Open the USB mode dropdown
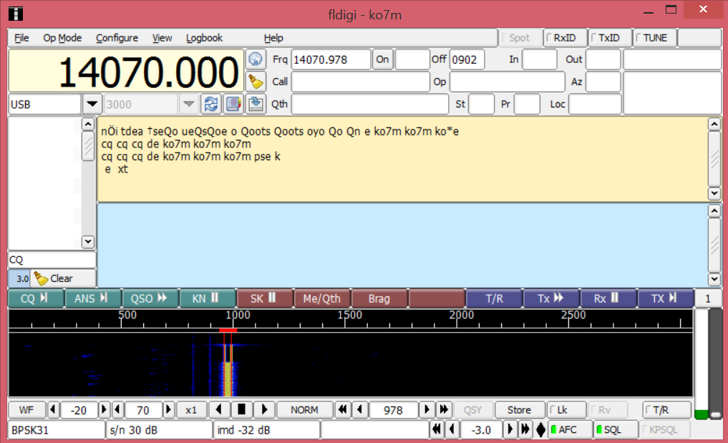Viewport: 728px width, 443px height. [92, 104]
